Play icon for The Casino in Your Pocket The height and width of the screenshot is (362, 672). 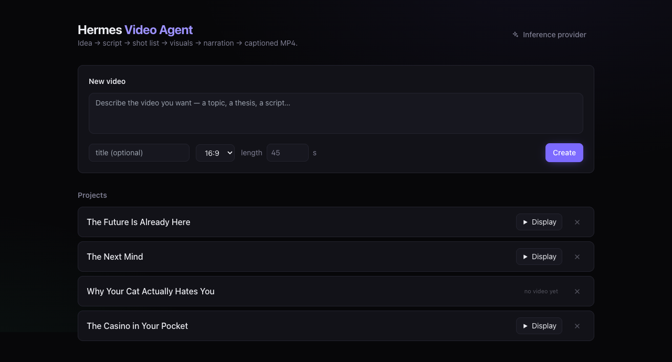[526, 326]
